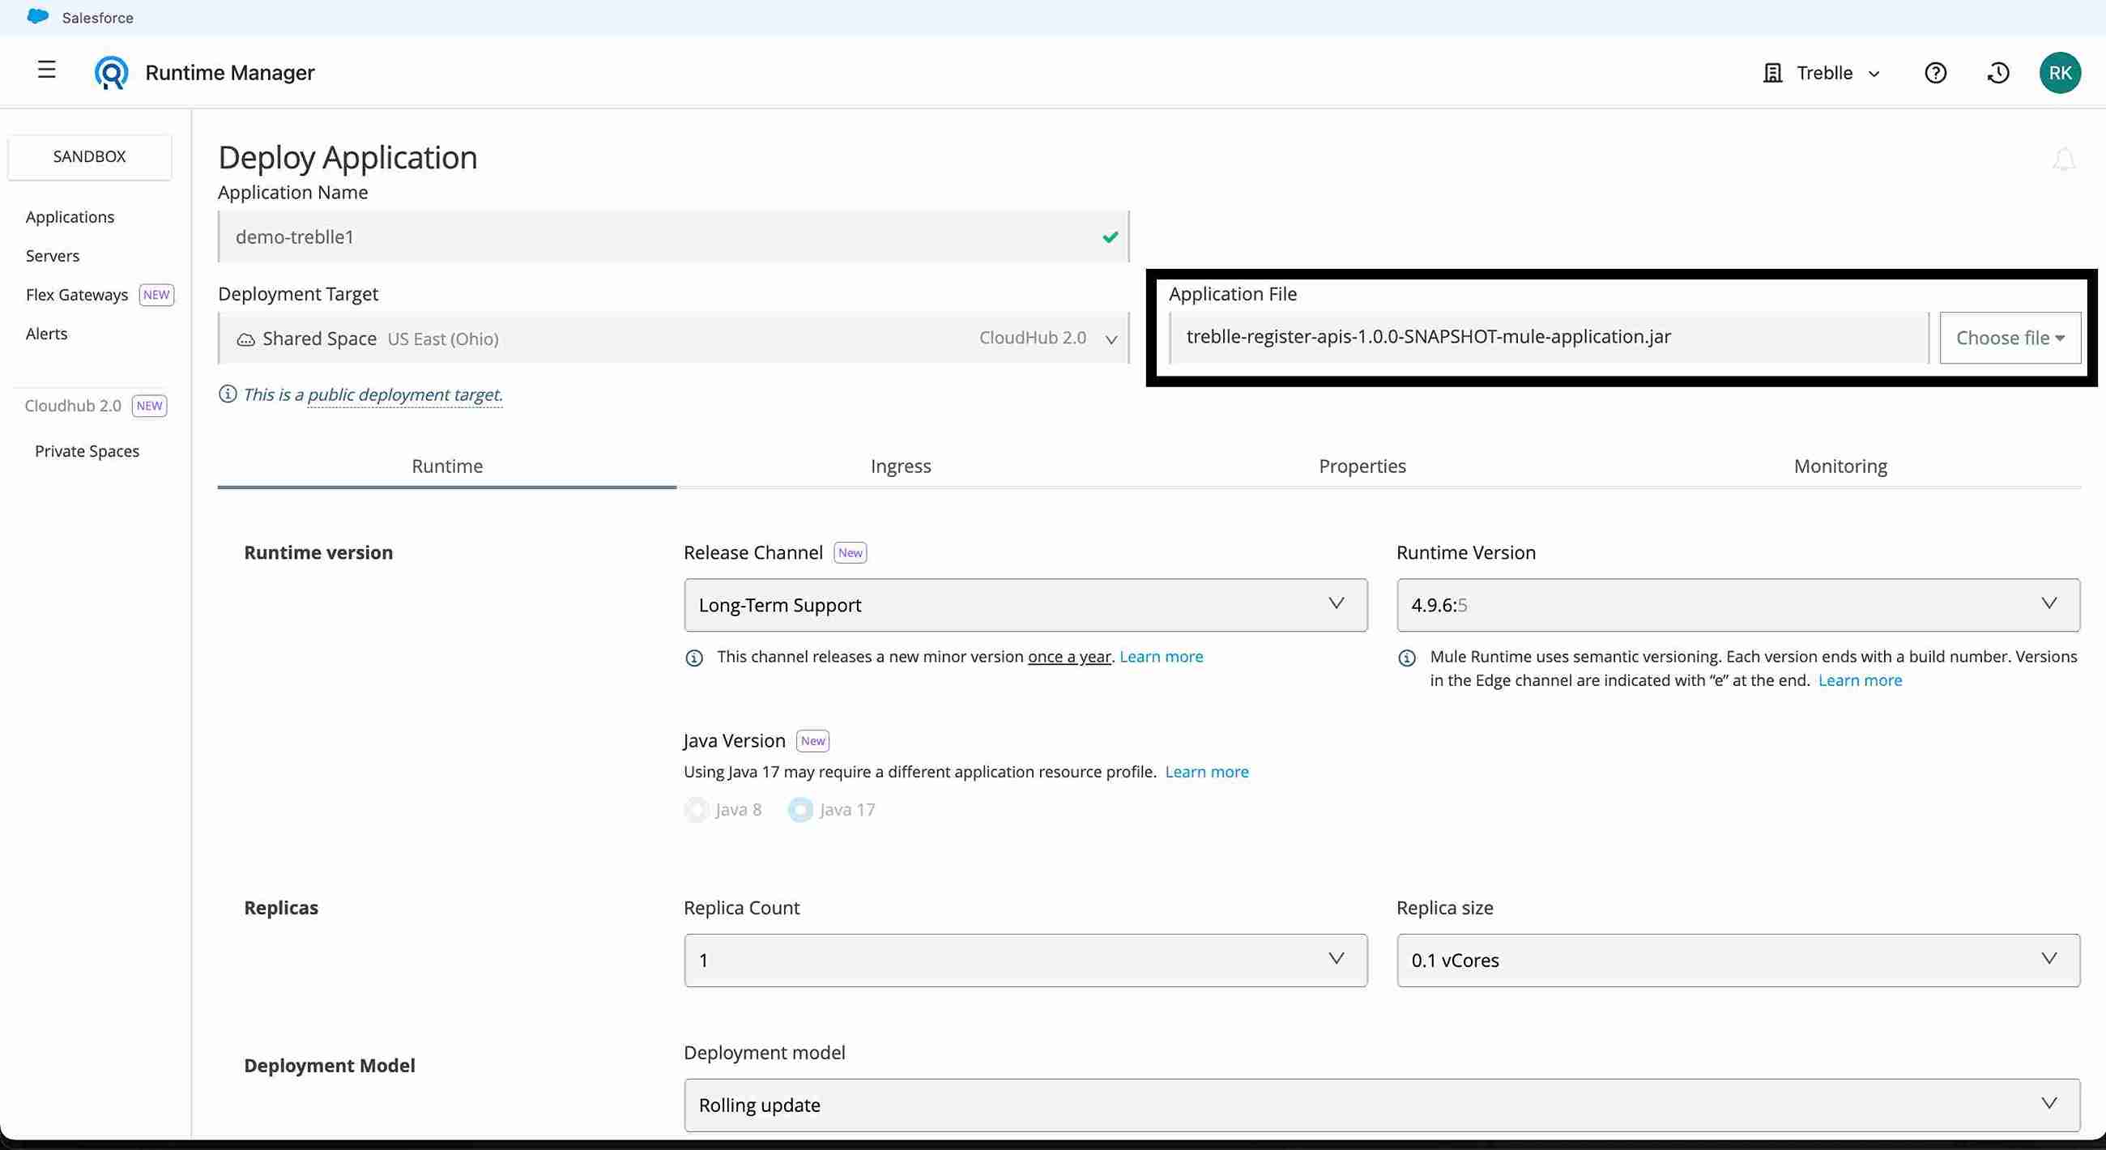Switch to the Monitoring tab
The width and height of the screenshot is (2106, 1150).
click(x=1840, y=466)
